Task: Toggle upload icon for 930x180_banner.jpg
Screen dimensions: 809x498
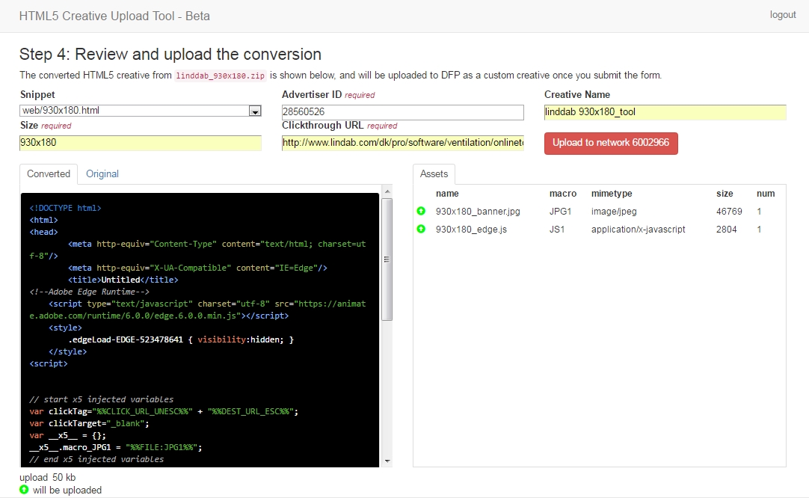Action: click(x=421, y=211)
